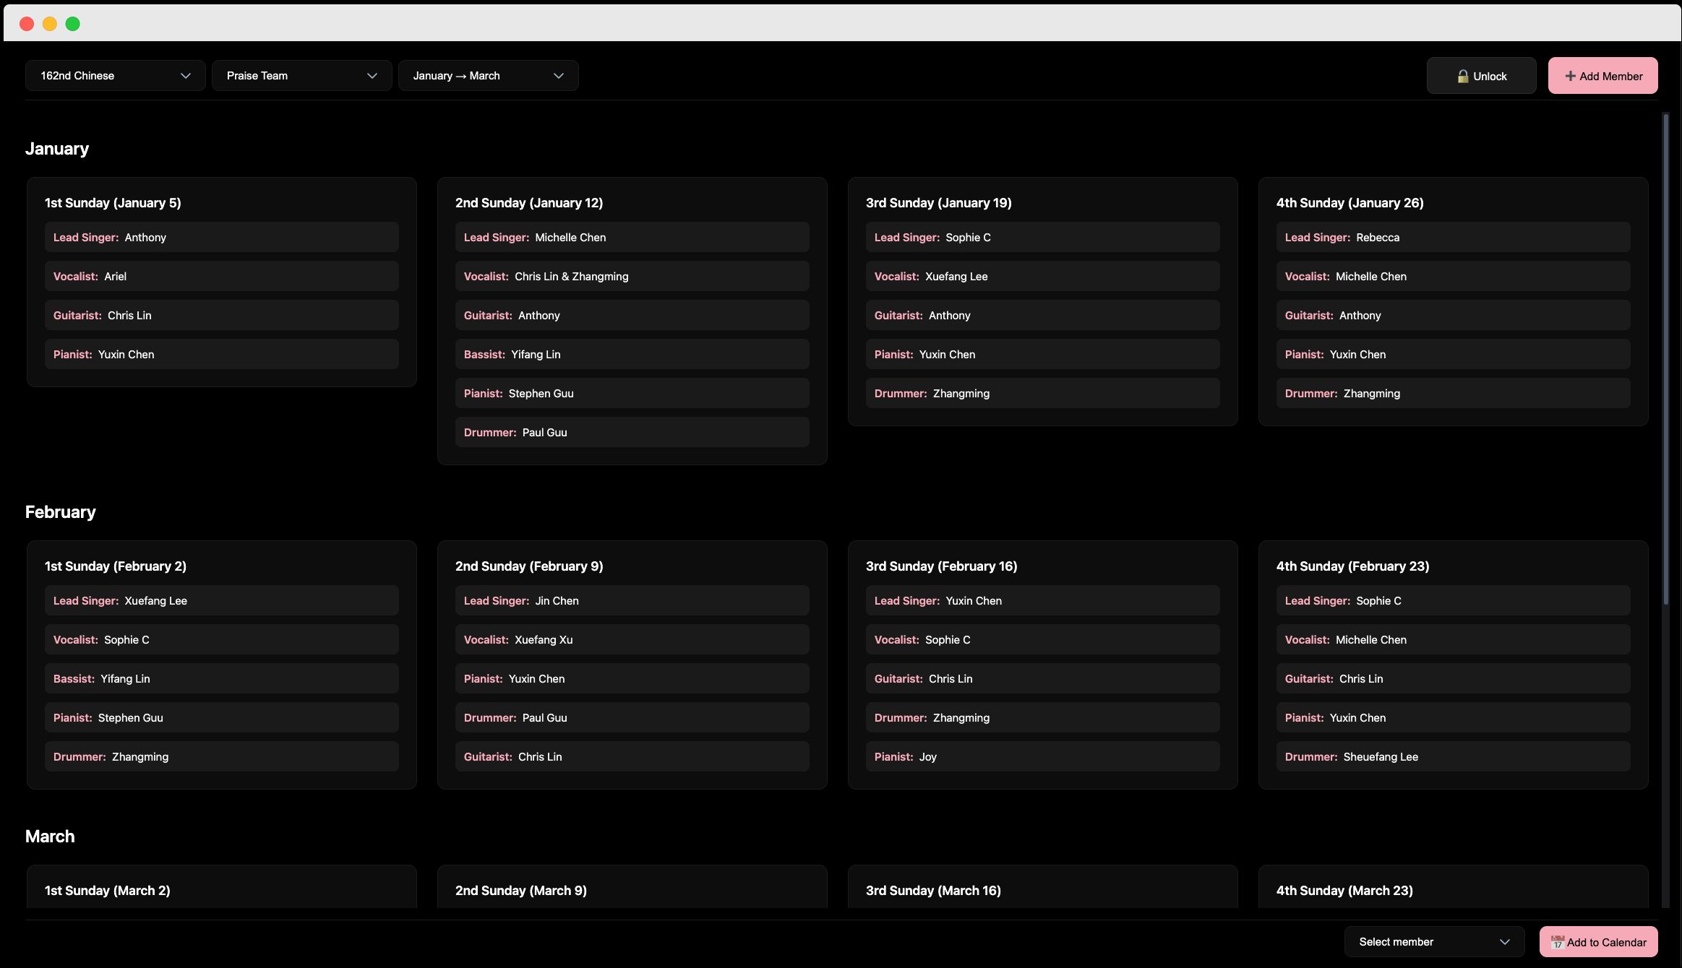Click the Add Member button
The width and height of the screenshot is (1682, 968).
(1603, 76)
